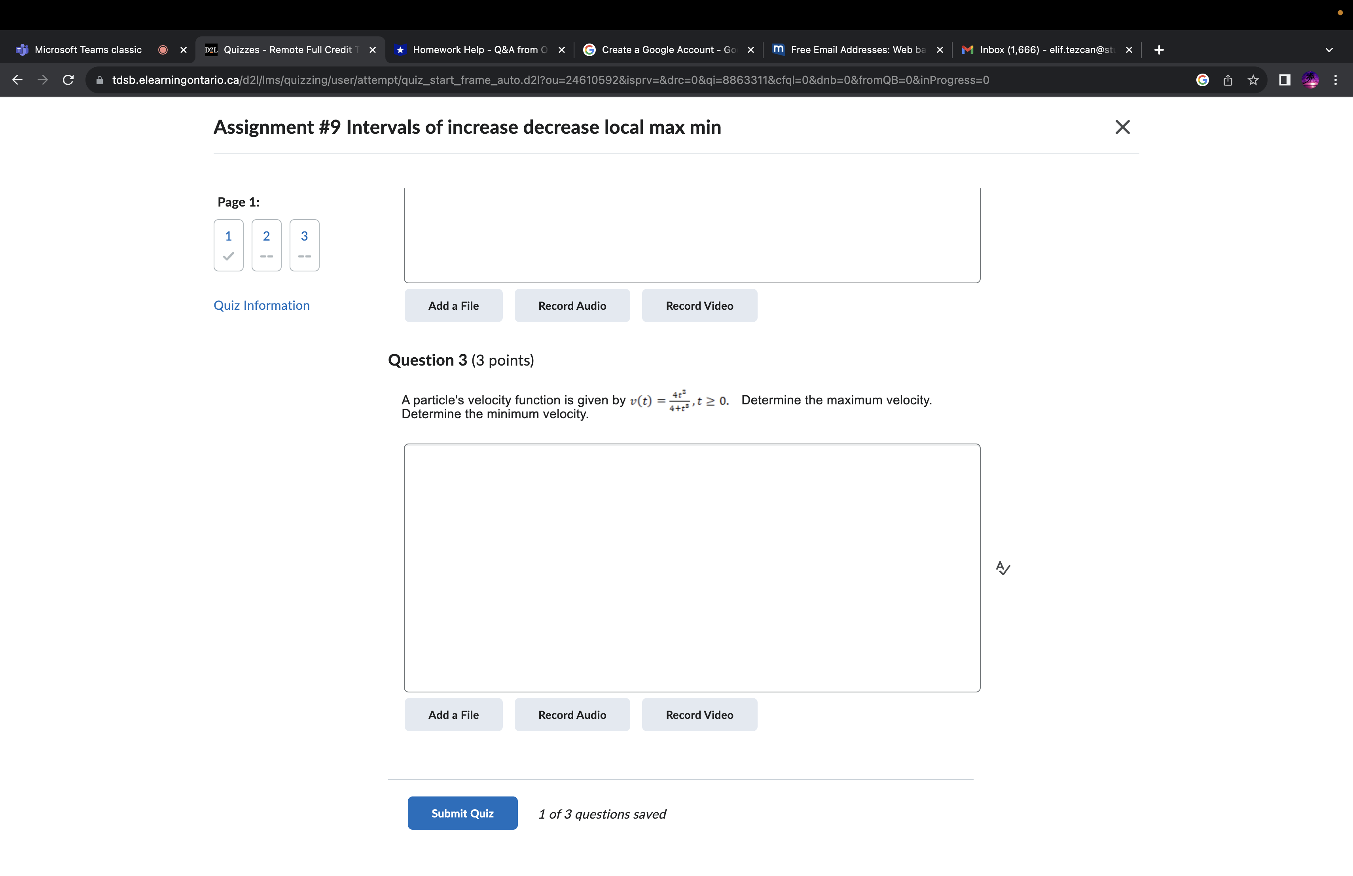The height and width of the screenshot is (876, 1353).
Task: Bookmark page with the star icon
Action: 1253,80
